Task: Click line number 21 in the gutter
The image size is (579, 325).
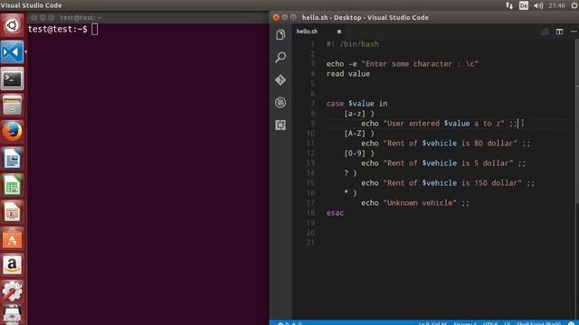Action: click(310, 243)
